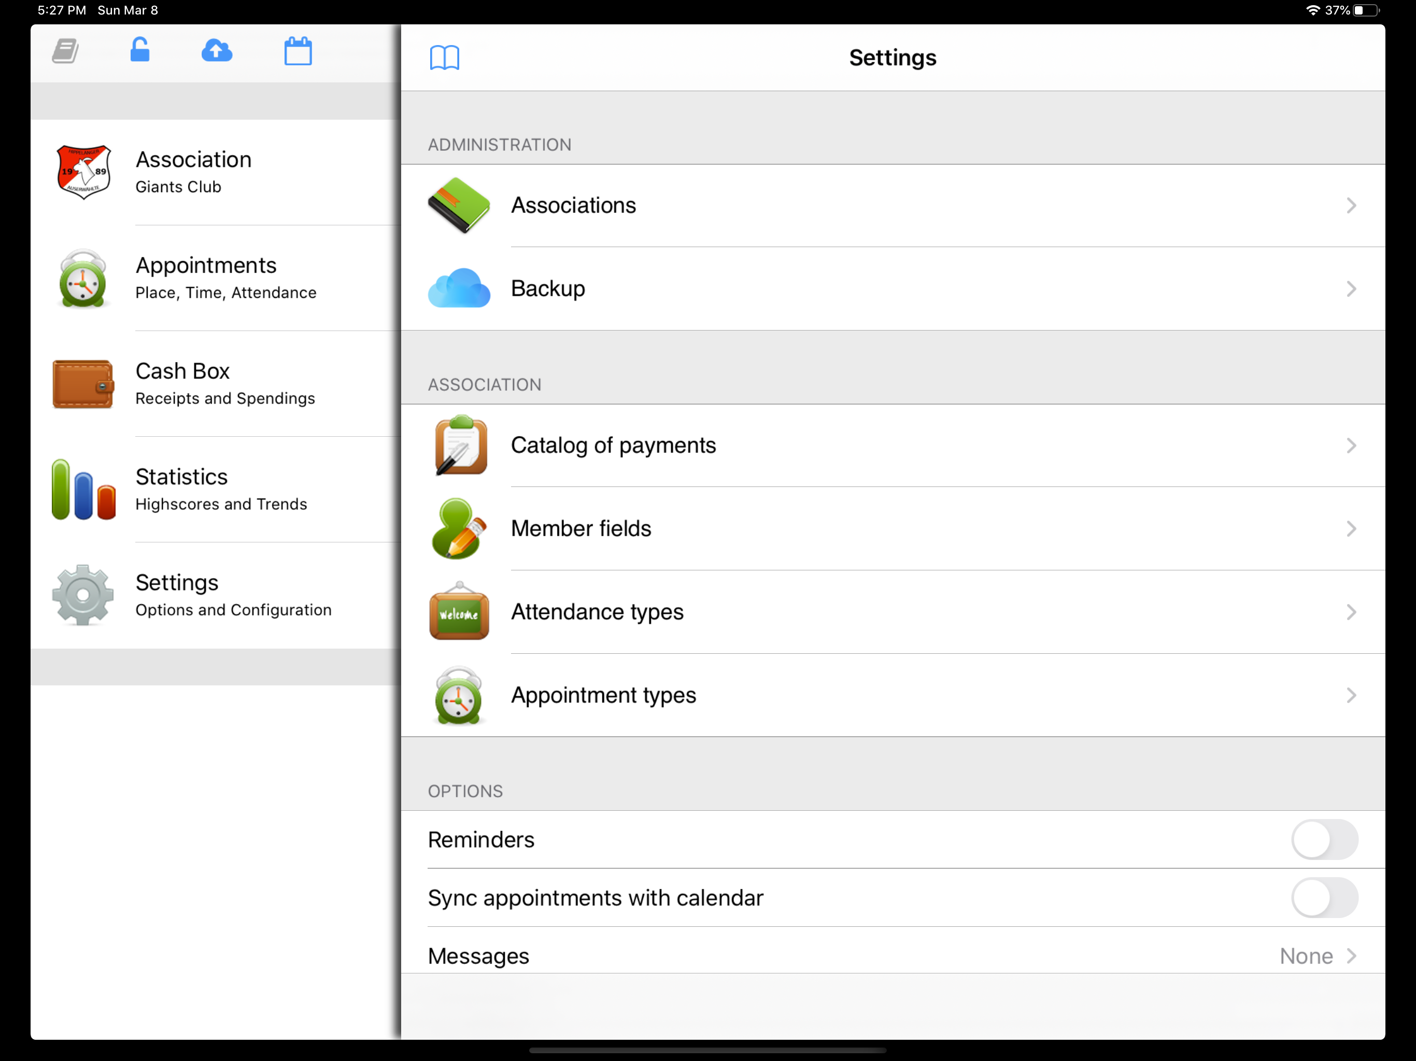Select Settings in the sidebar menu
This screenshot has height=1061, width=1416.
pos(216,595)
